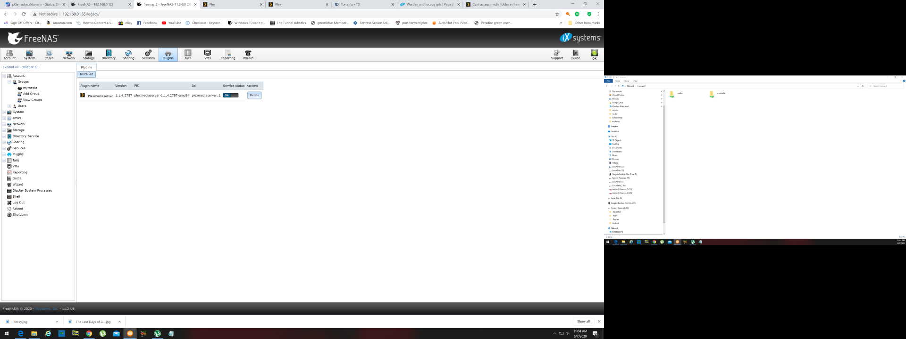Screen dimensions: 906x339
Task: Open Storage in FreeNAS top toolbar
Action: (89, 55)
